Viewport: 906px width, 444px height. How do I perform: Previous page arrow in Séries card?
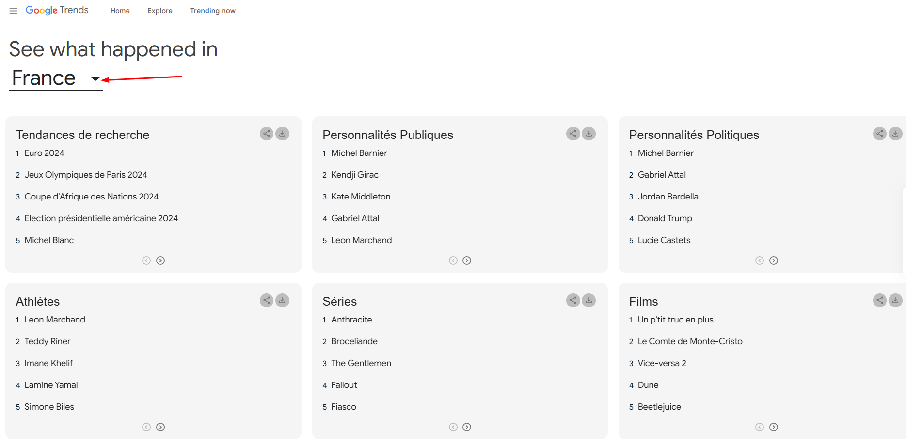453,427
